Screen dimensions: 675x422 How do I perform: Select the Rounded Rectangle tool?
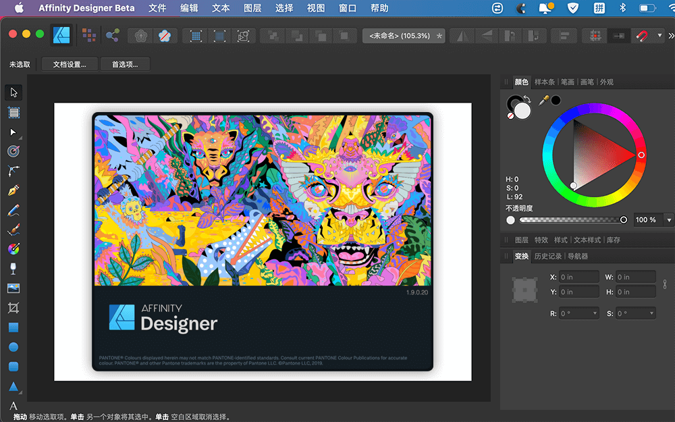tap(13, 367)
